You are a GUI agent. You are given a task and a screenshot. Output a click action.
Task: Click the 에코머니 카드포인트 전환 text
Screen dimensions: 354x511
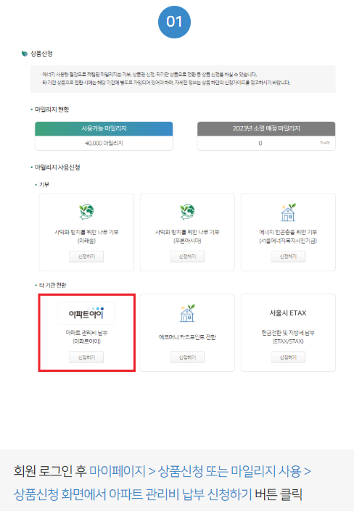click(187, 337)
